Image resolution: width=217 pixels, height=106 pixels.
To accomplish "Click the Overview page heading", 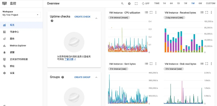I will pos(53,3).
